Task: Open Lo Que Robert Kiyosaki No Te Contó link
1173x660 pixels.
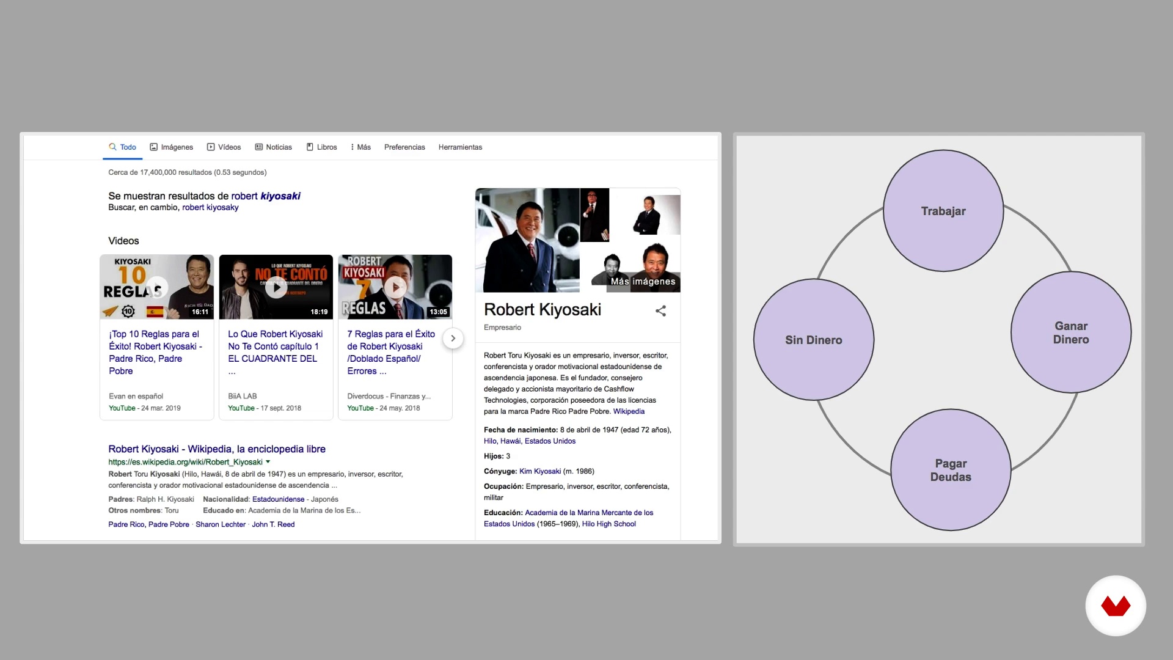Action: click(x=275, y=353)
